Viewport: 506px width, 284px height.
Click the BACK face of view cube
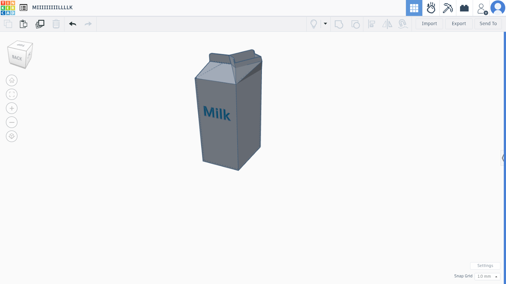tap(17, 58)
